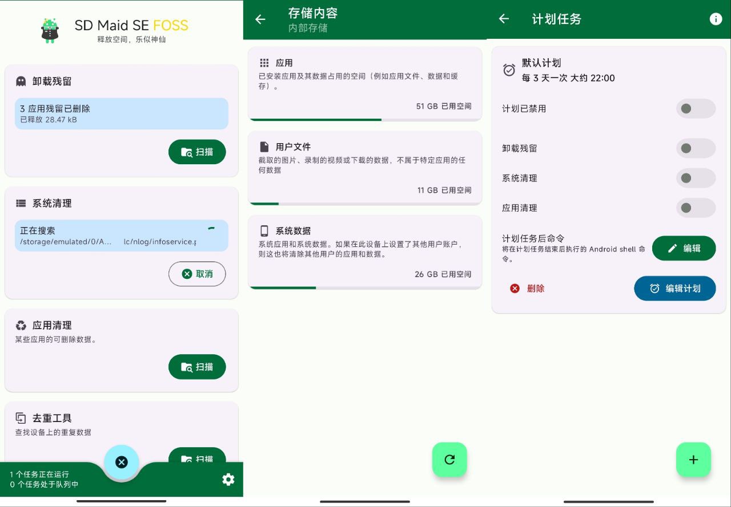Click the apps grid icon on 应用 card
Viewport: 731px width, 507px height.
click(x=264, y=62)
